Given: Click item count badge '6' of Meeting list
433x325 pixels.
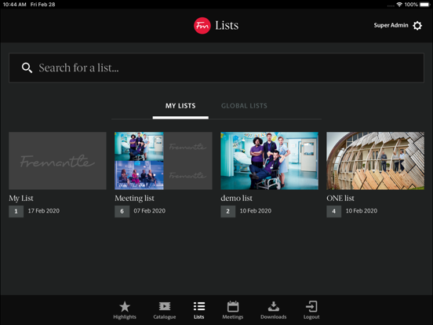Looking at the screenshot, I should pos(122,211).
